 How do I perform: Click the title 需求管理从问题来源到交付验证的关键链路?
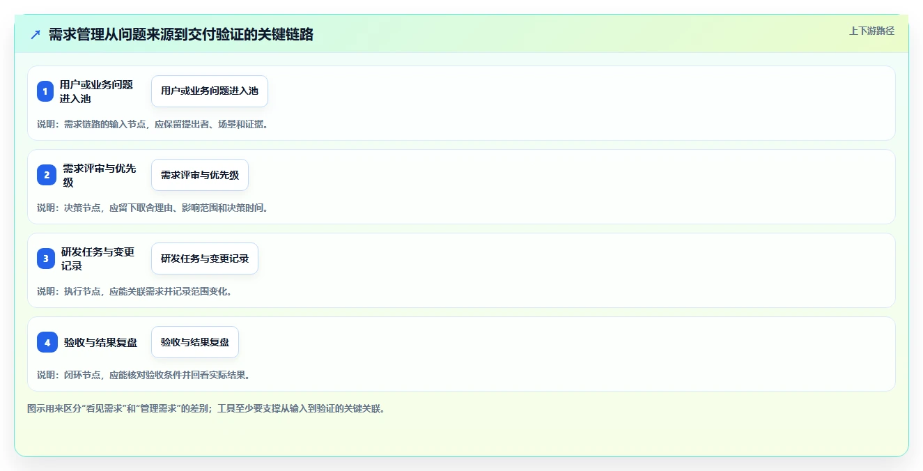tap(181, 34)
